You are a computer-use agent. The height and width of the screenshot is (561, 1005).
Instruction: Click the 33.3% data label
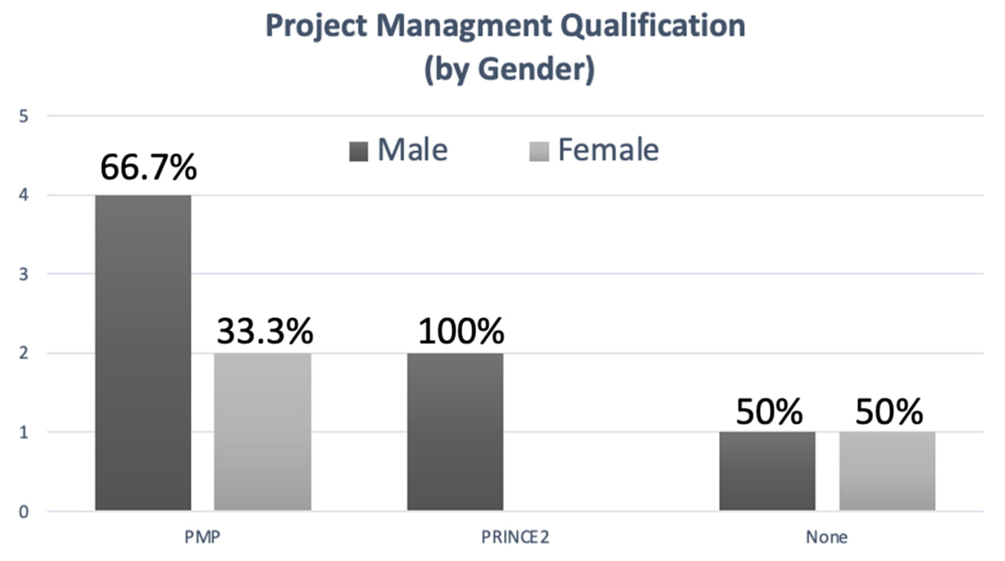point(265,331)
